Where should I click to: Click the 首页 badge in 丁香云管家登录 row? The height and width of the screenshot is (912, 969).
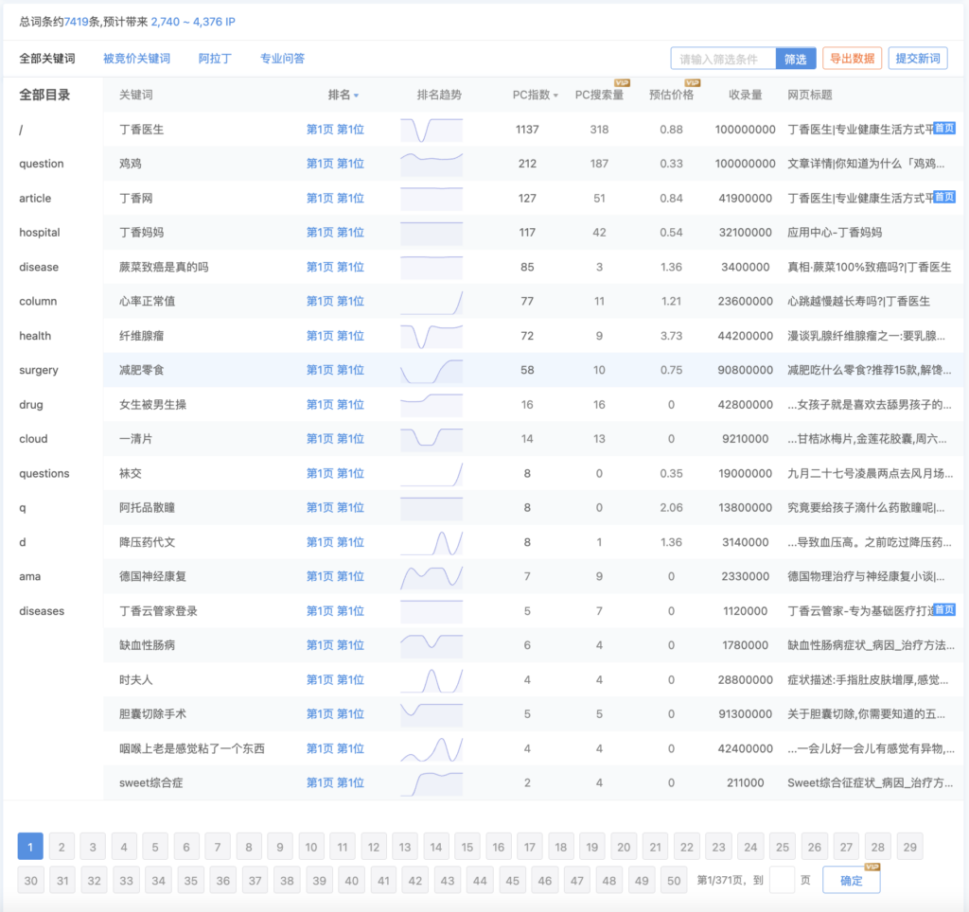[944, 609]
